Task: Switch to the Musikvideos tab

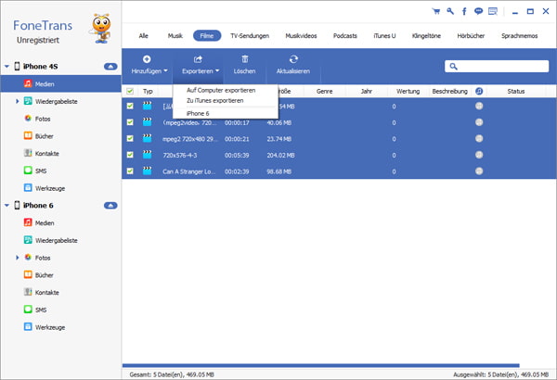Action: (x=301, y=36)
